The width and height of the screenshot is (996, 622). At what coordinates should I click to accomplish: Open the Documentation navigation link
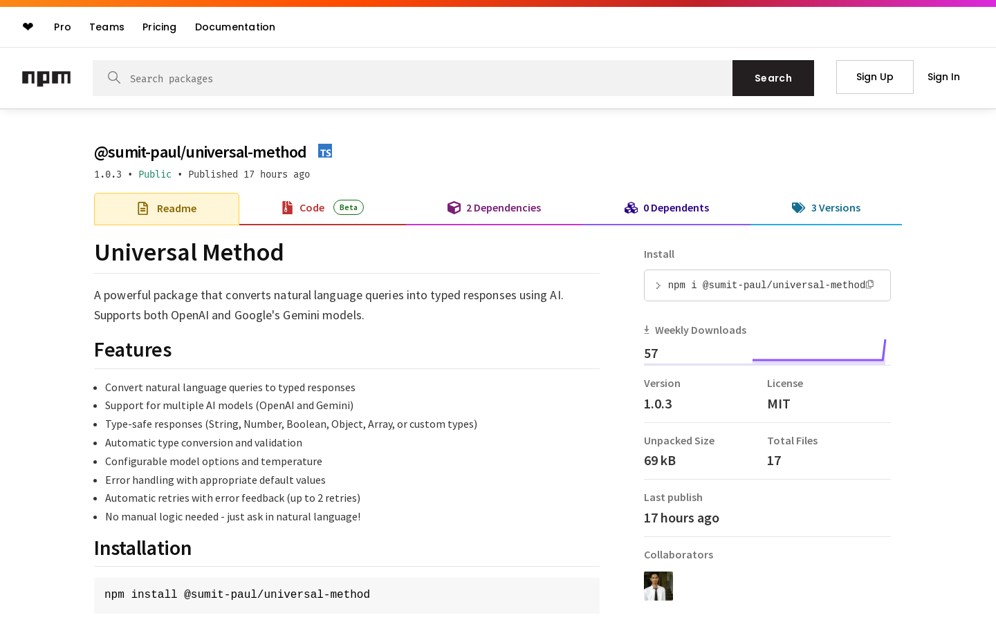coord(235,27)
